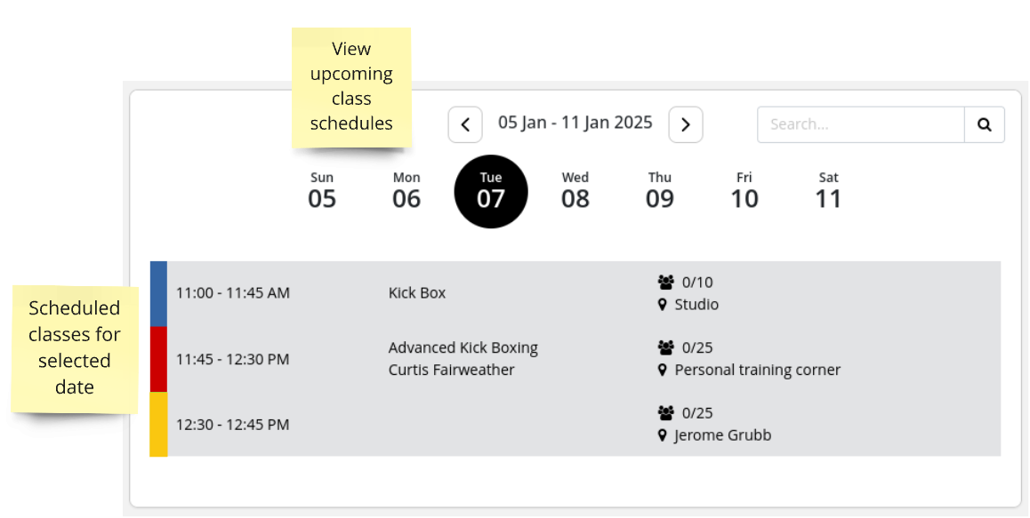
Task: Switch to Thu 09
Action: tap(659, 191)
